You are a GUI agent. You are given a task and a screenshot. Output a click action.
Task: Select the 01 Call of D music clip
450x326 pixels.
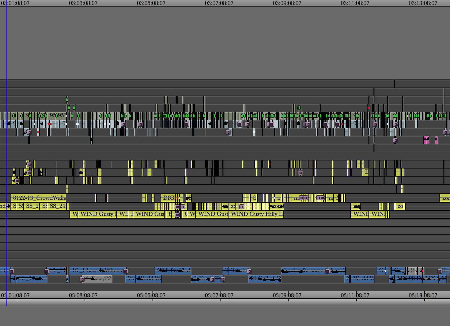coord(265,279)
